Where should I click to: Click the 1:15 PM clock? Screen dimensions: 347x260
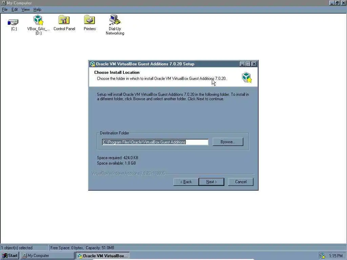(x=336, y=256)
